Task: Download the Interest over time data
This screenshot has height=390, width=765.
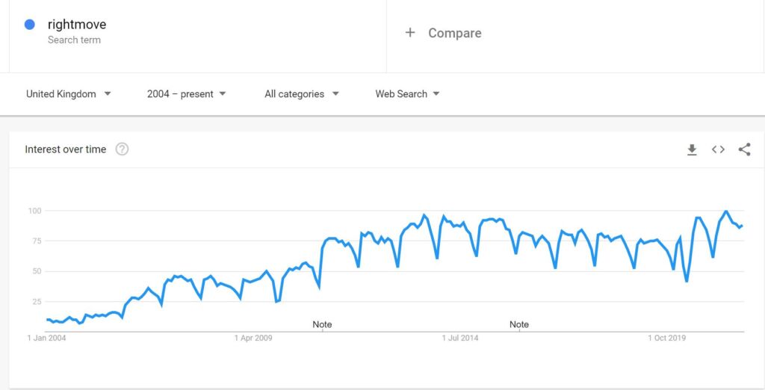Action: (x=692, y=149)
